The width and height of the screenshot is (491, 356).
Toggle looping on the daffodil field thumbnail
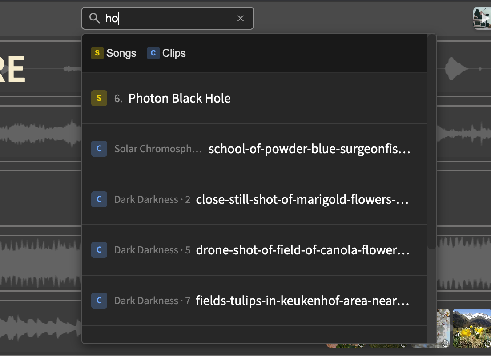click(487, 344)
